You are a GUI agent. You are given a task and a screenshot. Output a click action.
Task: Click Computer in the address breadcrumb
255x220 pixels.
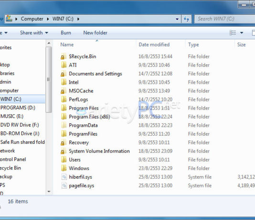pyautogui.click(x=32, y=19)
